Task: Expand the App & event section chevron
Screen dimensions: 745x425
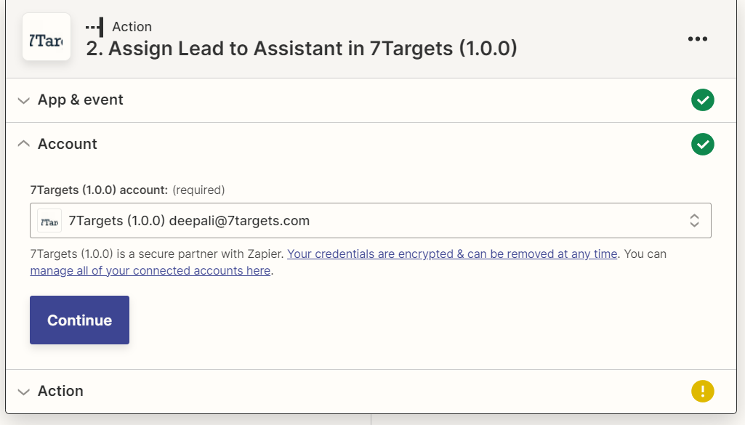Action: pyautogui.click(x=24, y=100)
